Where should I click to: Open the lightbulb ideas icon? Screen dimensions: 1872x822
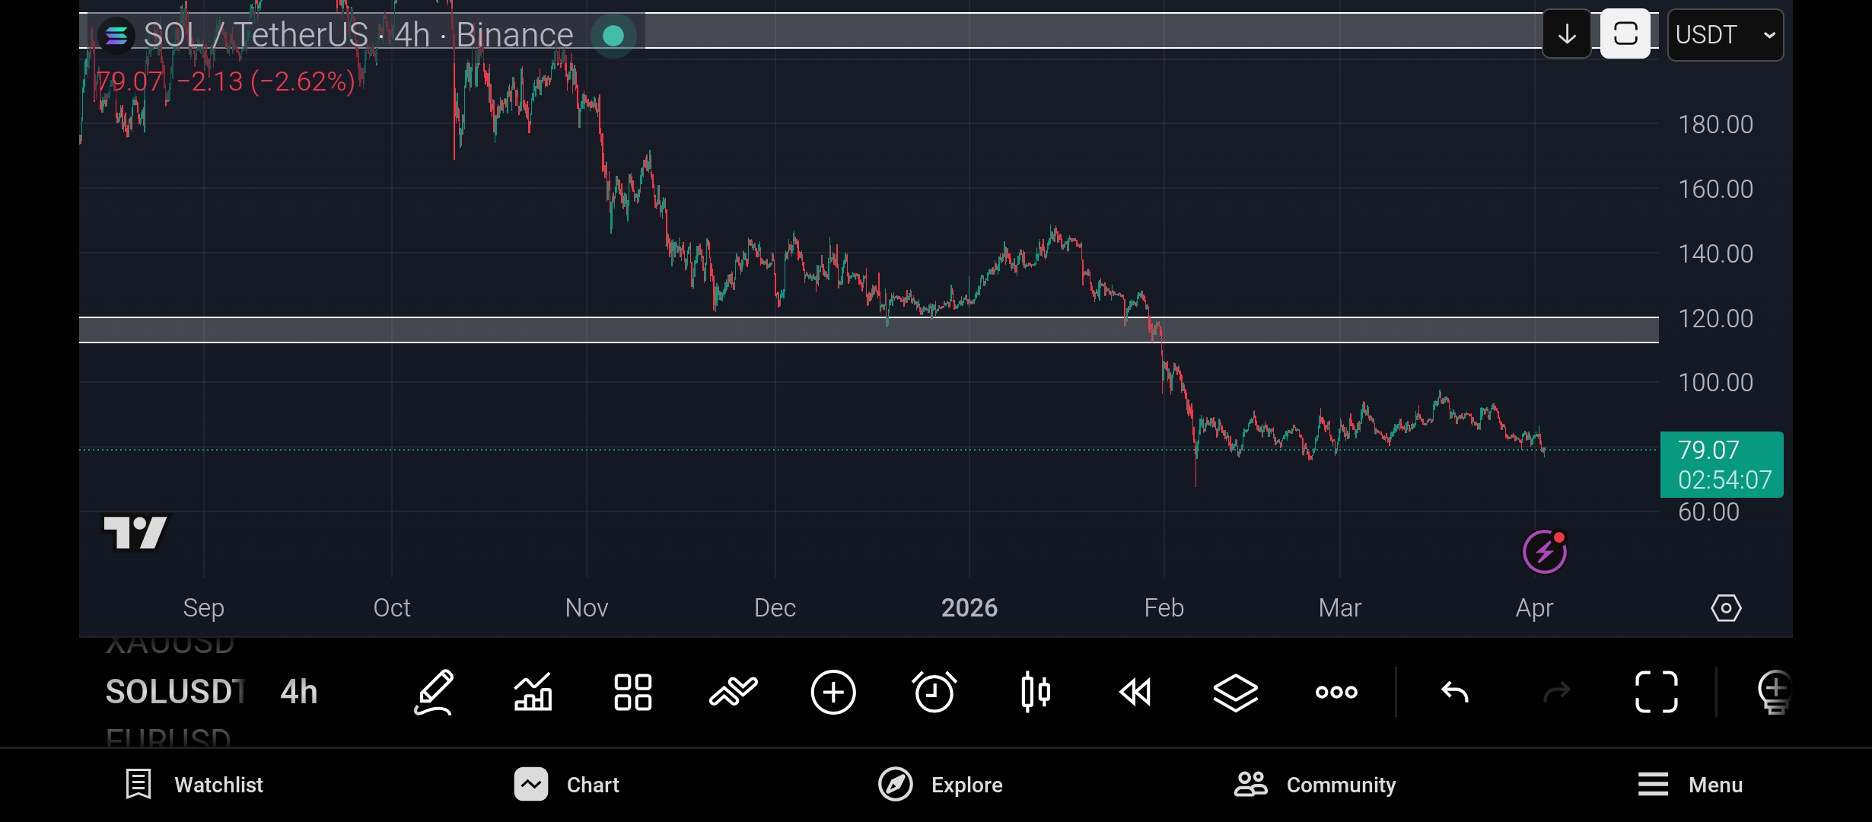[x=1775, y=692]
